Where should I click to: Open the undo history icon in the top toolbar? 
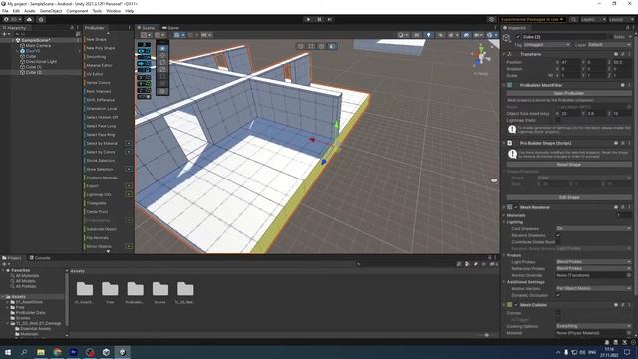click(491, 19)
